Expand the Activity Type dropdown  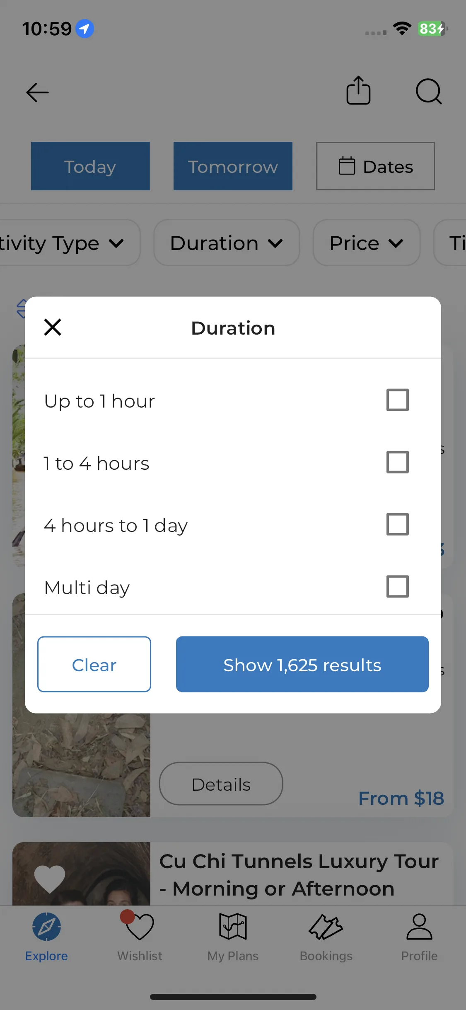(x=68, y=243)
